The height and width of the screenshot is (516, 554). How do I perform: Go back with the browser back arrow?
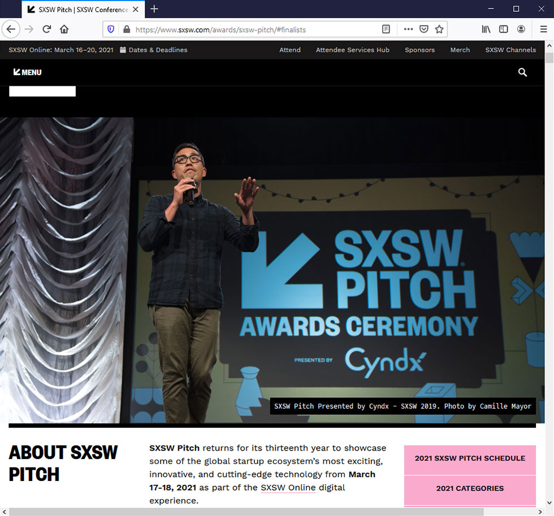(11, 29)
